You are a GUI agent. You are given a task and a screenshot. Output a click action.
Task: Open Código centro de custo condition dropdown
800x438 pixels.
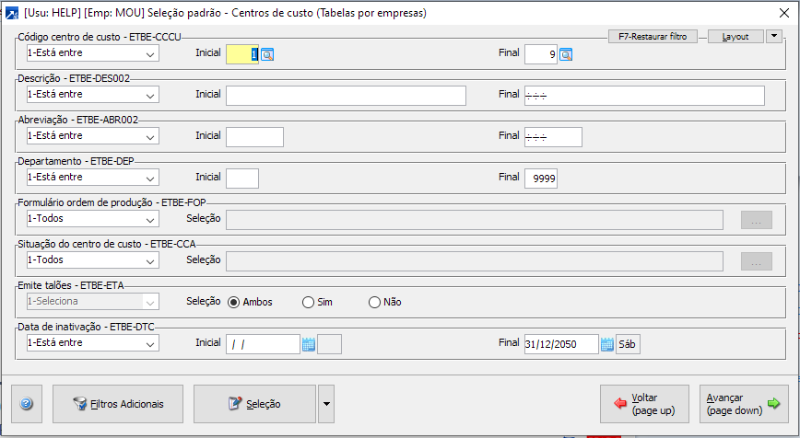click(93, 53)
